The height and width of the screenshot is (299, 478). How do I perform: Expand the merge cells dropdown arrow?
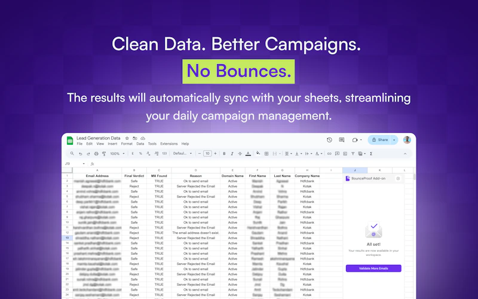click(x=280, y=154)
